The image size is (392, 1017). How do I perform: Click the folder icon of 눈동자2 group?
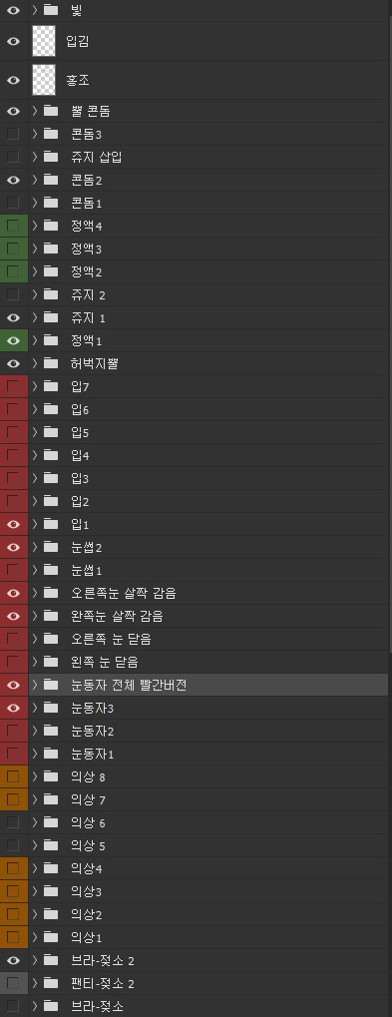tap(51, 731)
